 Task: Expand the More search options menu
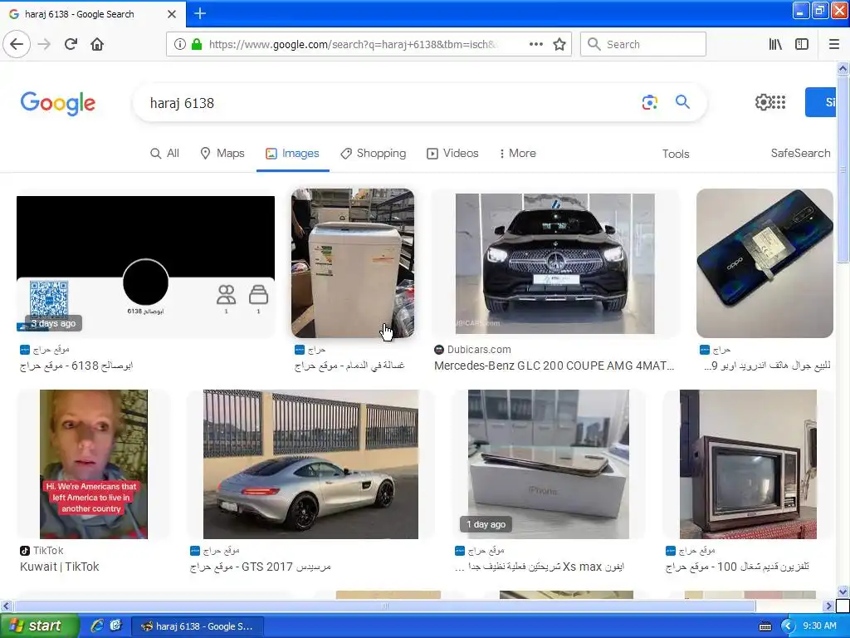click(x=517, y=154)
